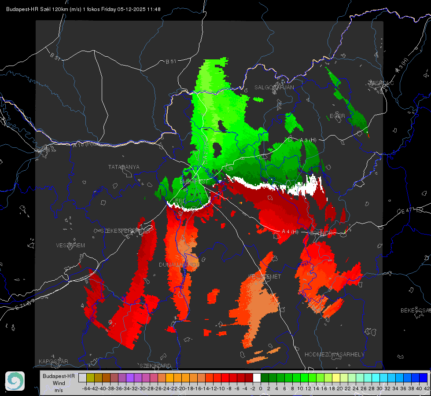This screenshot has height=396, width=431.
Task: Click the BÉKÉSCSABA city label
Action: pyautogui.click(x=416, y=311)
